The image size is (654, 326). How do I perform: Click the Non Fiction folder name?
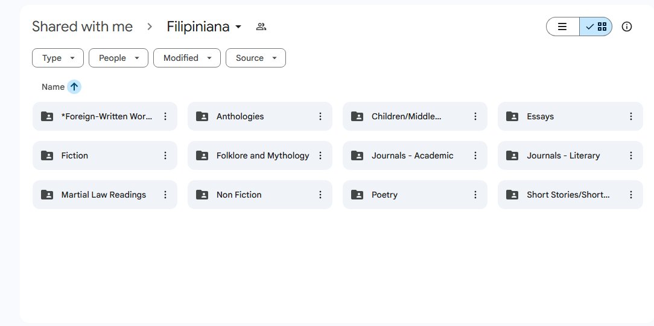coord(238,195)
